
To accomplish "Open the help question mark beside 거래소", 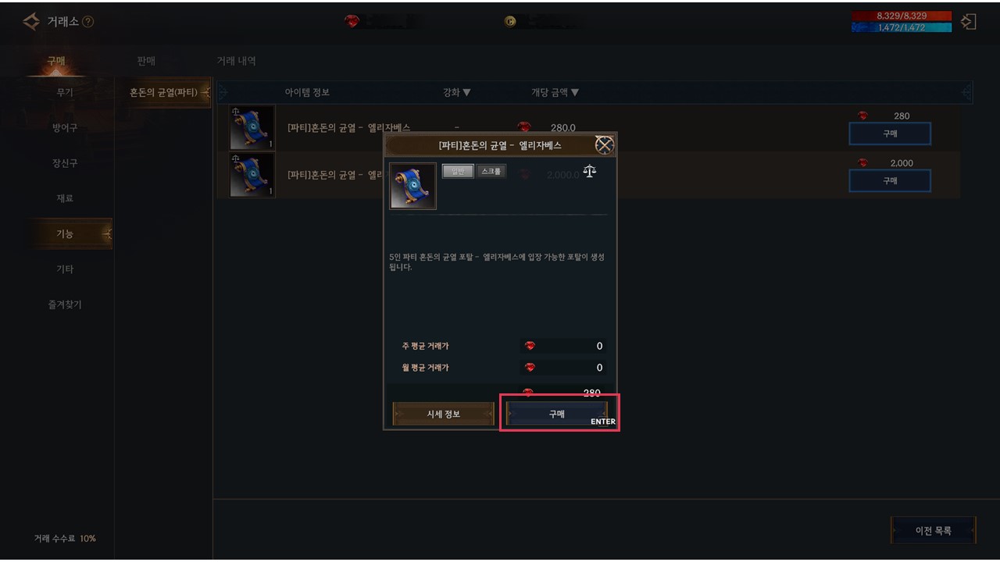I will pos(87,22).
